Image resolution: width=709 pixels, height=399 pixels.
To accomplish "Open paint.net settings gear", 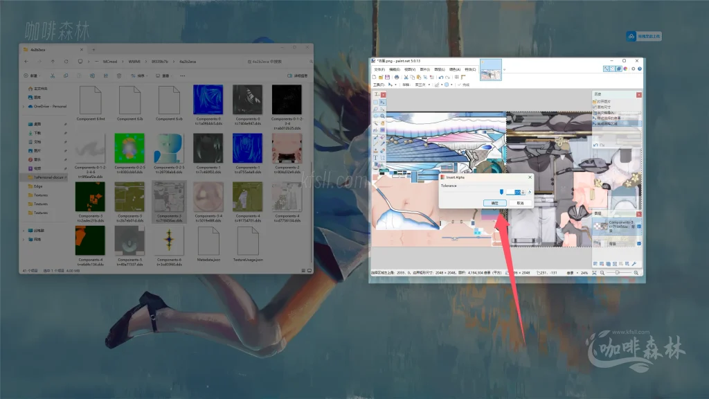I will tap(633, 69).
